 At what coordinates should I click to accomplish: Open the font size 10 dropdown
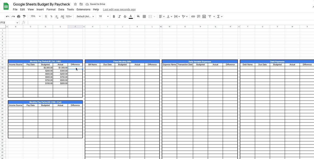(104, 16)
